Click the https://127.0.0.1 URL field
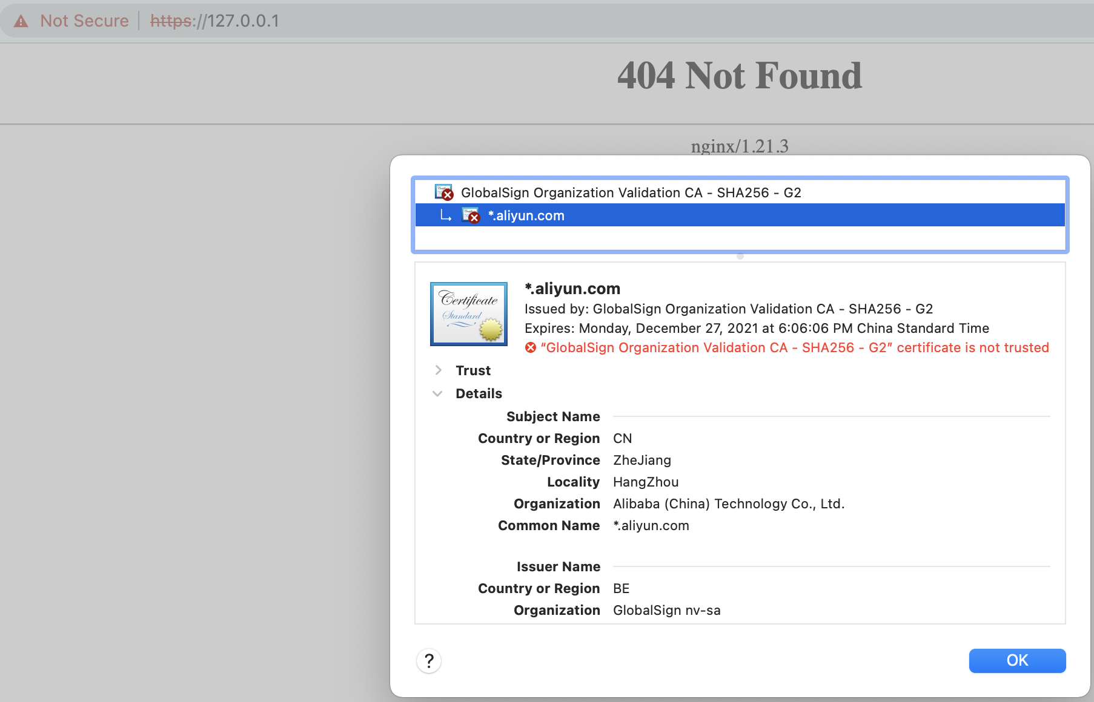The image size is (1094, 702). 214,21
